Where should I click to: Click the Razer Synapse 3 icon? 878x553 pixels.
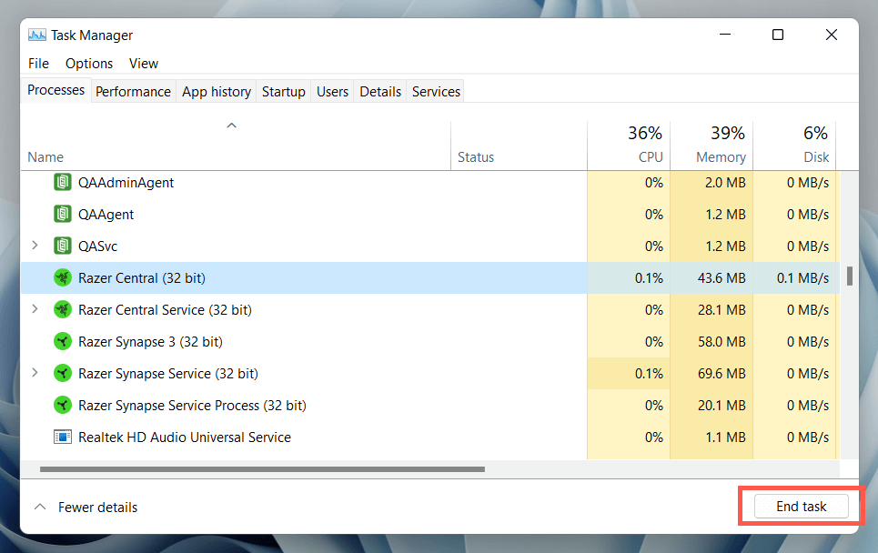[x=62, y=341]
